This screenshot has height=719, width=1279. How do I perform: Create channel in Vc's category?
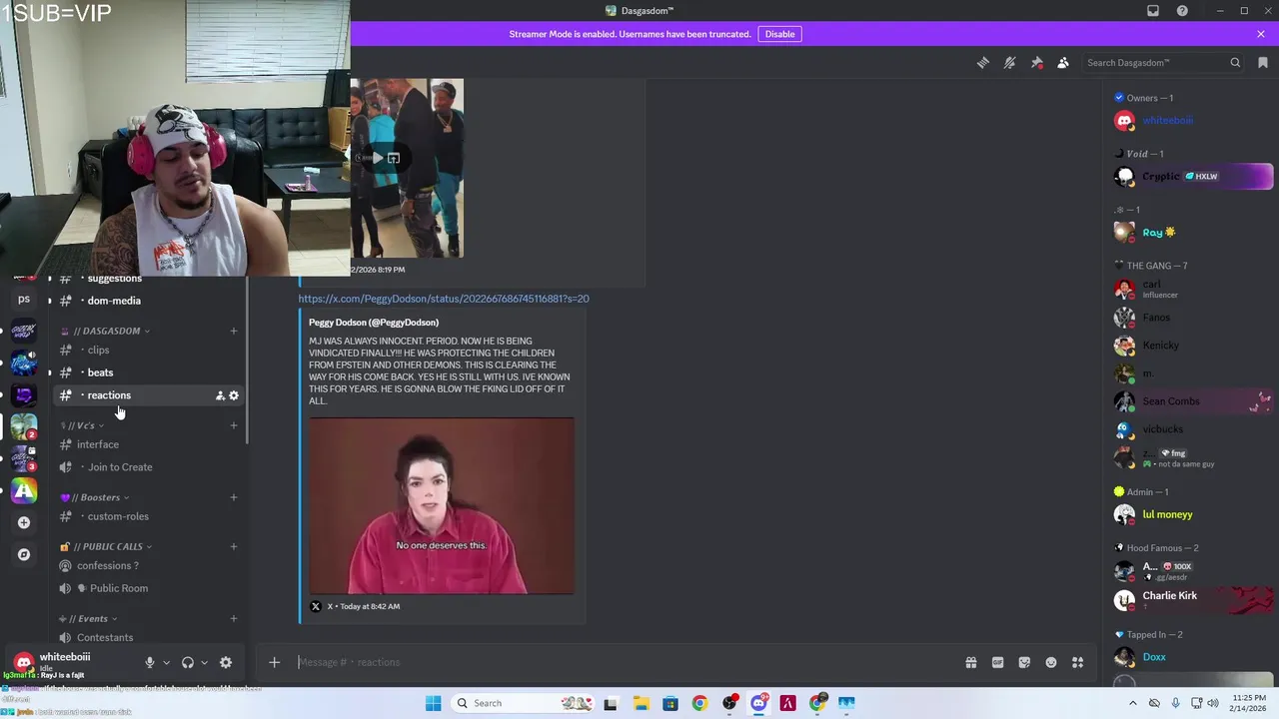point(234,425)
